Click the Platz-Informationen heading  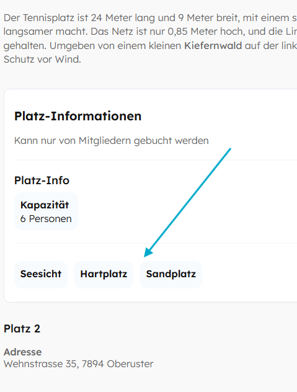(78, 116)
